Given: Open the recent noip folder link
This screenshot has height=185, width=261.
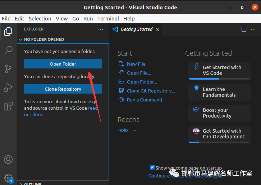Looking at the screenshot, I should click(123, 130).
